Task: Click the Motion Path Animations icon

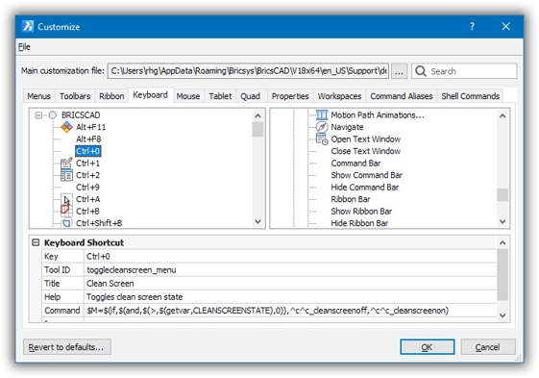Action: click(x=322, y=114)
